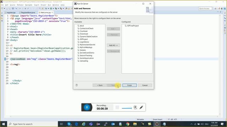Open File Explorer from the taskbar
Image resolution: width=227 pixels, height=127 pixels.
click(135, 124)
